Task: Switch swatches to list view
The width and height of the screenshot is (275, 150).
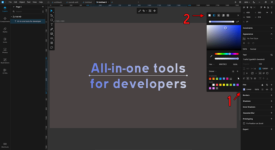Action: pos(233,71)
